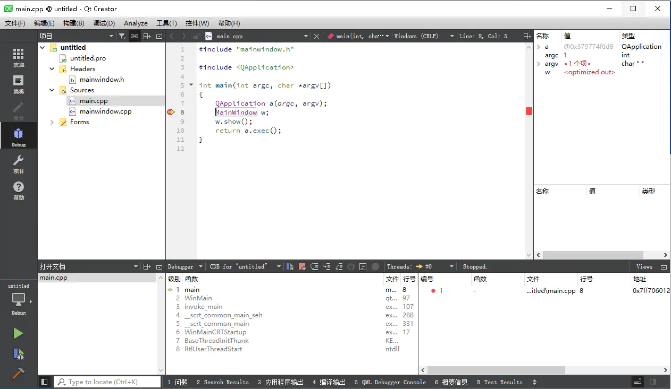The image size is (671, 389).
Task: Toggle synchronize-with-editor link icon
Action: pyautogui.click(x=135, y=36)
